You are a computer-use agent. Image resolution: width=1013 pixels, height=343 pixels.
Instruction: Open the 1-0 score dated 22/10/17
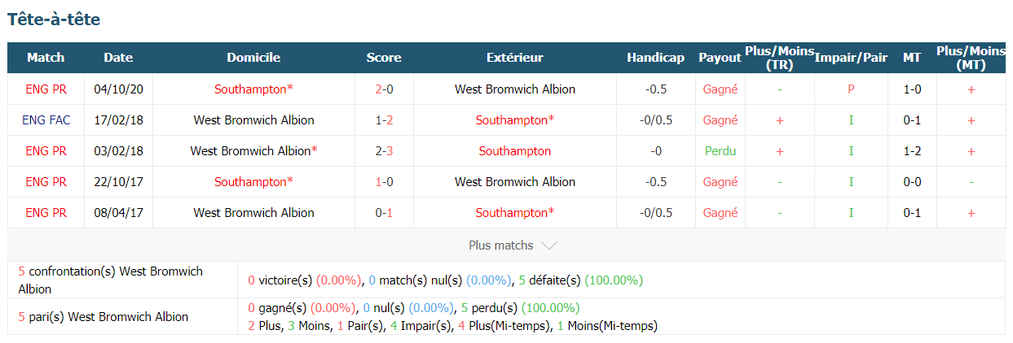[384, 182]
